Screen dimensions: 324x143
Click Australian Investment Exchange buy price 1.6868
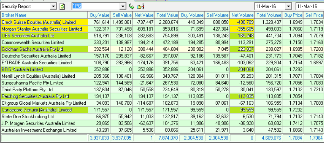click(x=293, y=130)
